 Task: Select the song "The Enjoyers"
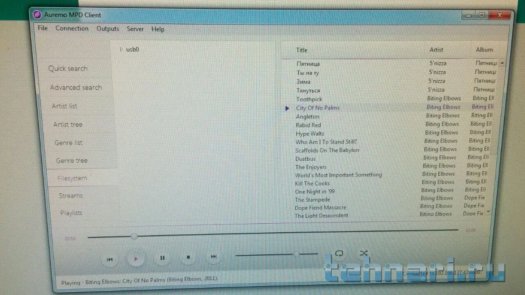pyautogui.click(x=311, y=167)
